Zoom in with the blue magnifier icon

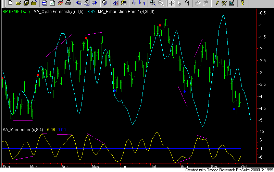(x=153, y=3)
